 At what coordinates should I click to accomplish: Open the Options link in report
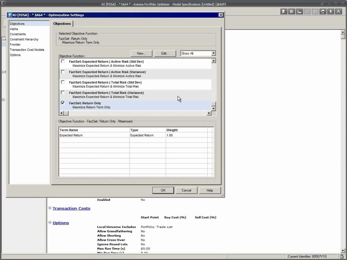coord(61,223)
